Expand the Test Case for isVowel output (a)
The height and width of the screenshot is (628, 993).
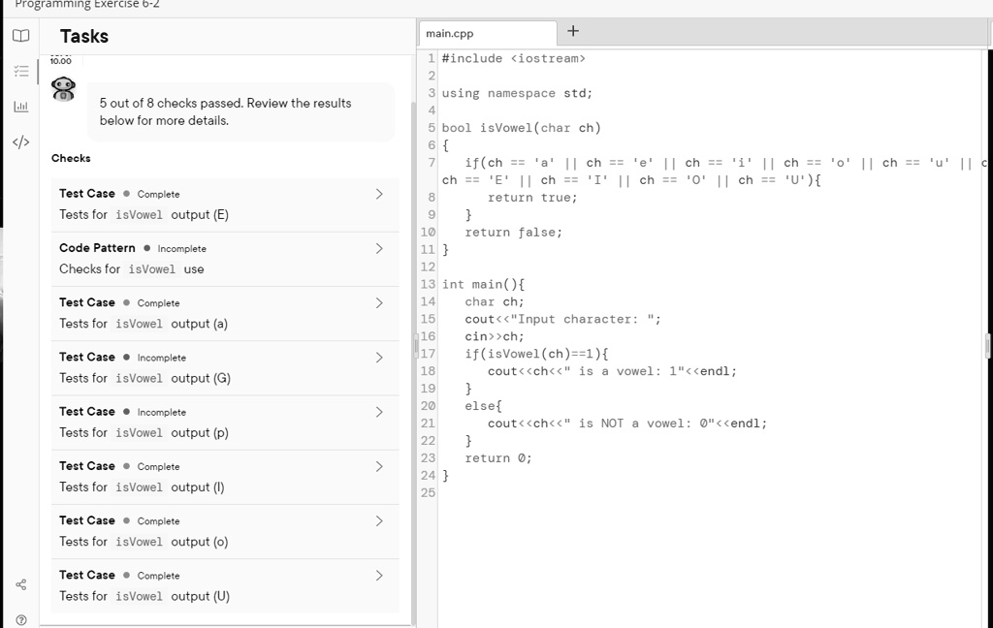pos(379,301)
